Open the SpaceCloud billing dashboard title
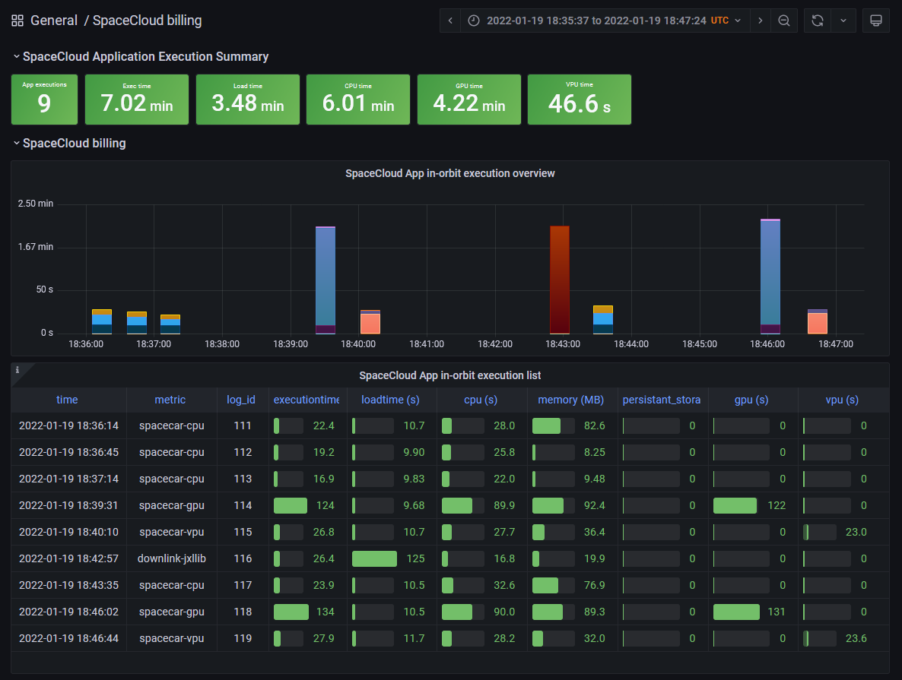The height and width of the screenshot is (680, 902). pyautogui.click(x=148, y=21)
